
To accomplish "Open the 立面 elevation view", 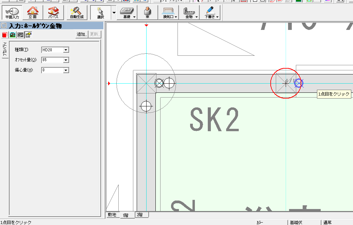I will point(33,13).
